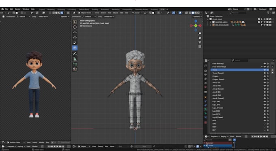Screen dimensions: 276x151
Task: Open Select Box drag dropdown in viewport
Action: tap(109, 17)
